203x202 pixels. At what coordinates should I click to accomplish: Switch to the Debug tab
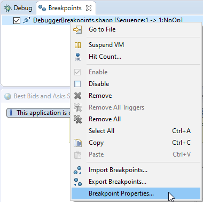pyautogui.click(x=18, y=8)
